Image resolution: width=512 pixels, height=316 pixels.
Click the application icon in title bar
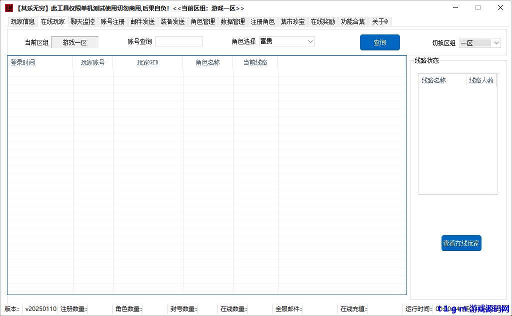pos(8,7)
